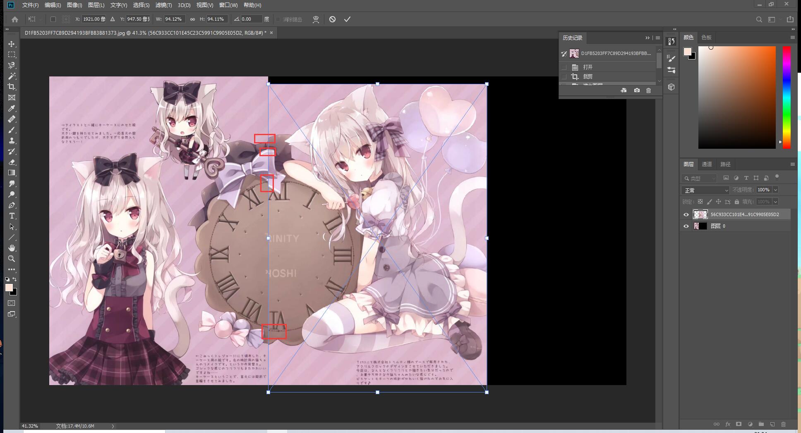801x433 pixels.
Task: Expand status bar info arrow
Action: 113,426
